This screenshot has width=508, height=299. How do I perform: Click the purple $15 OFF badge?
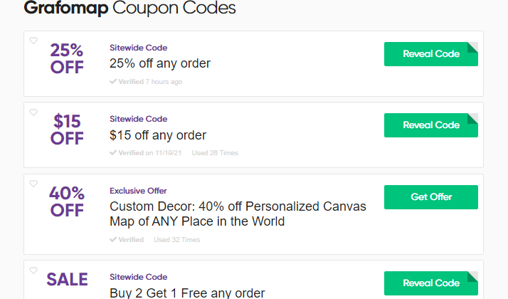pos(67,130)
